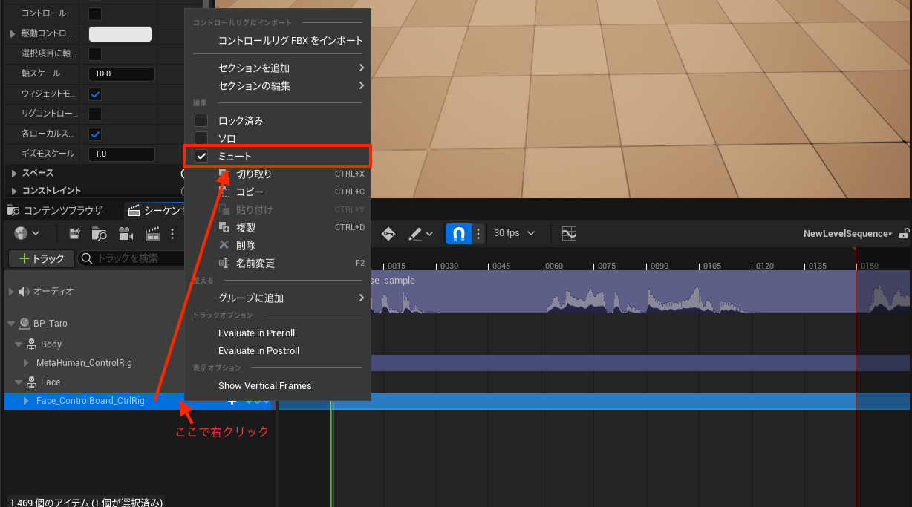Click the save sequence icon in Sequencer toolbar
This screenshot has width=912, height=507.
[75, 234]
